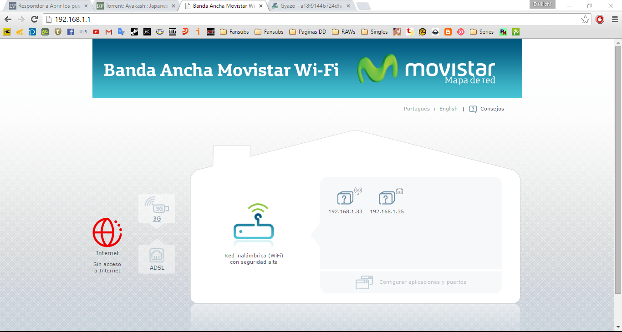Open the Blogger bookmark icon

(x=448, y=32)
